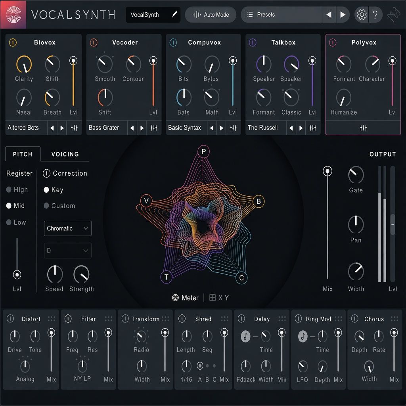
Task: Select the V node in visualizer
Action: coord(146,201)
